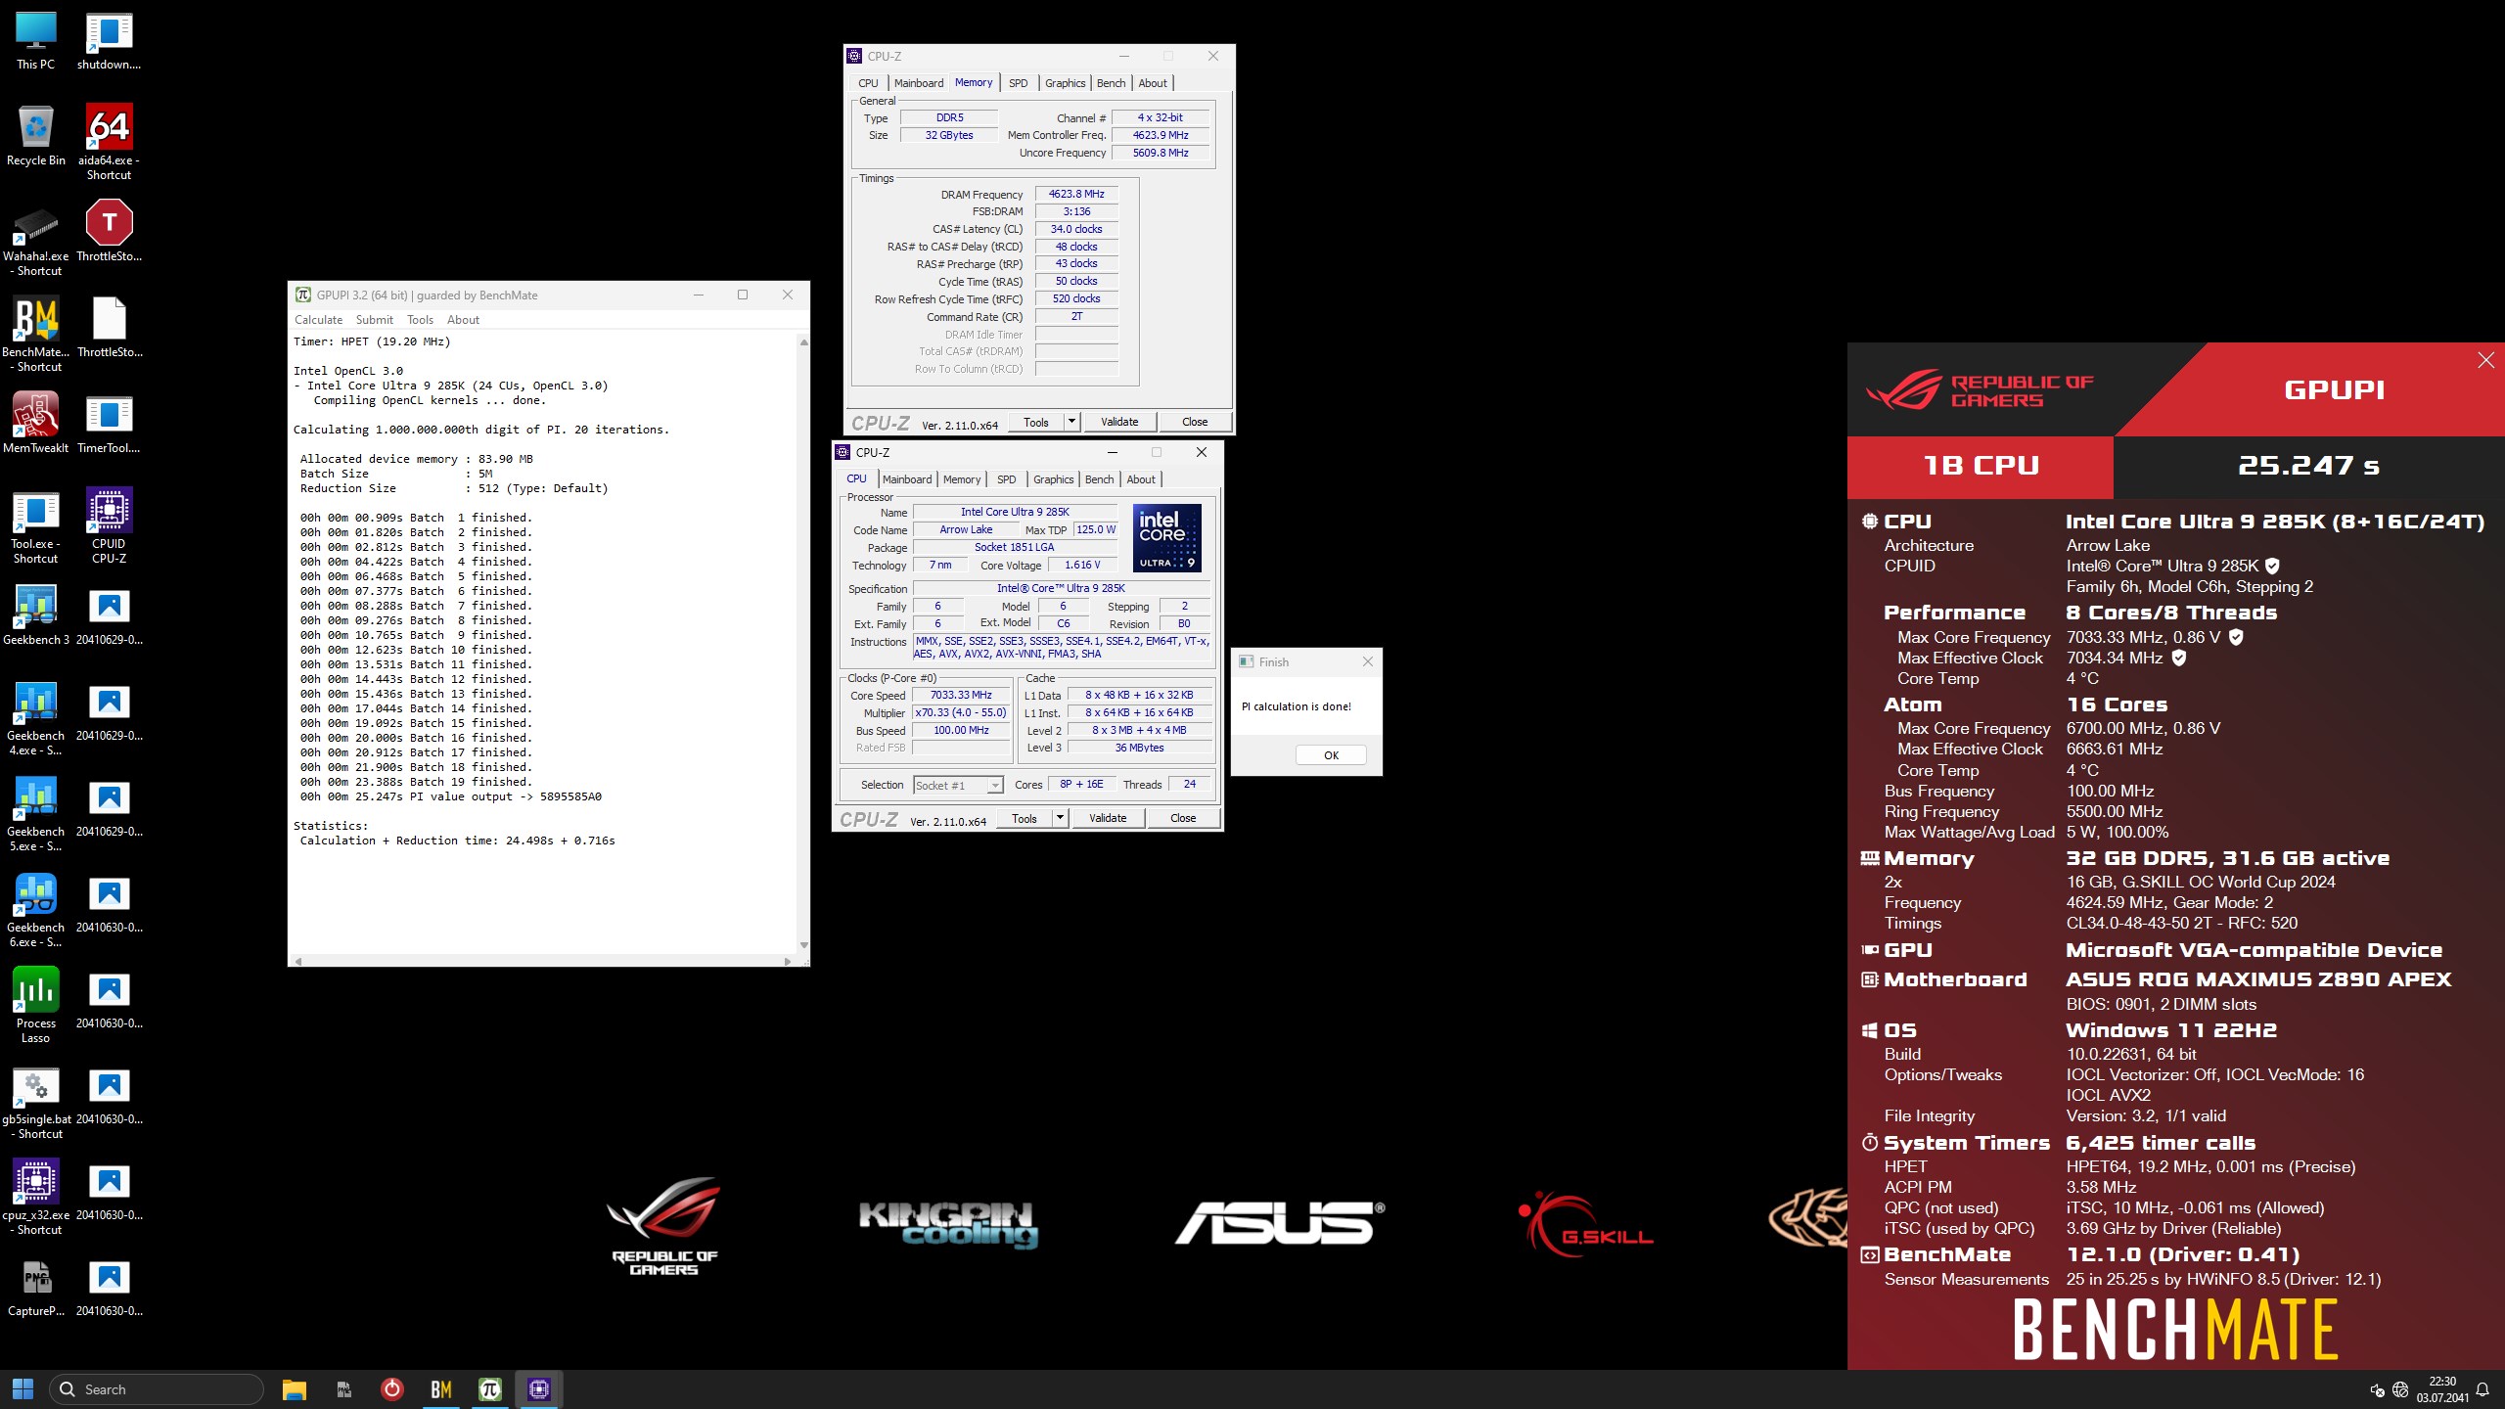Select Bench tab in lower CPU-Z window

(x=1100, y=479)
